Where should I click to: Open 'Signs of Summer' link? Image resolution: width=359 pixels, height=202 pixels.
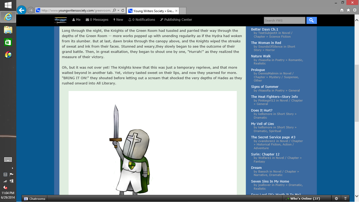(265, 87)
